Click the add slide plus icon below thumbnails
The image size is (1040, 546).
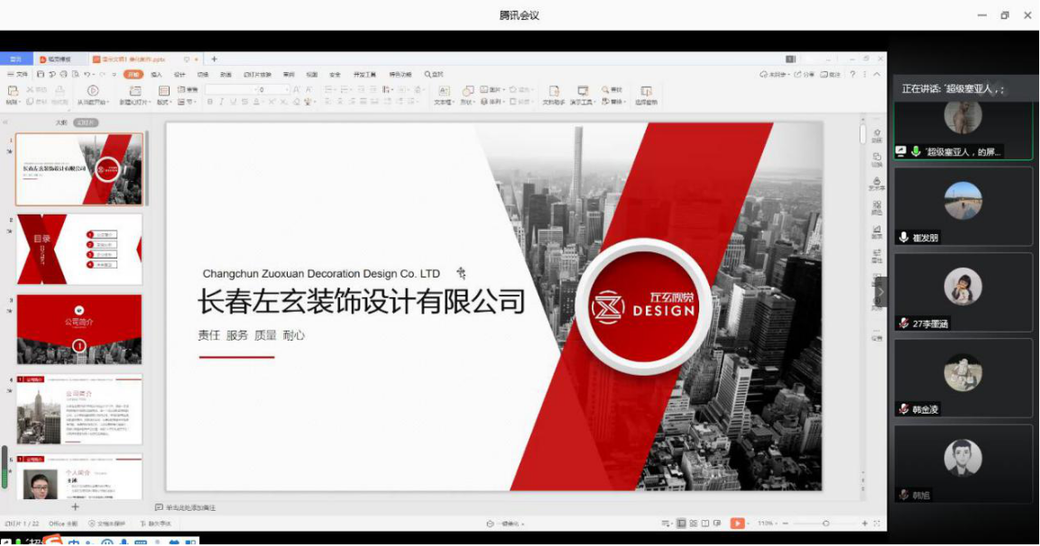75,507
